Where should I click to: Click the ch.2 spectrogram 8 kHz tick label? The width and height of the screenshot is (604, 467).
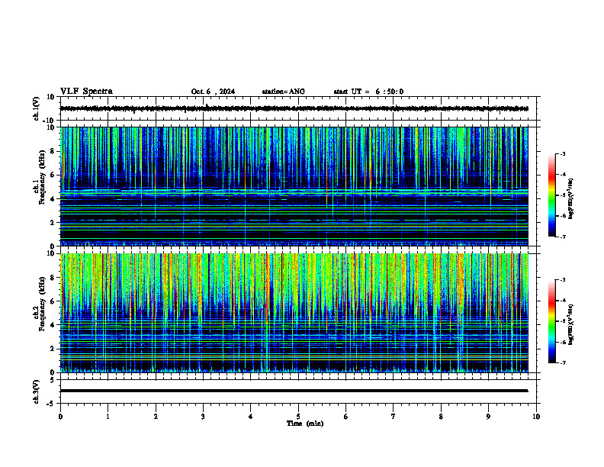click(53, 278)
